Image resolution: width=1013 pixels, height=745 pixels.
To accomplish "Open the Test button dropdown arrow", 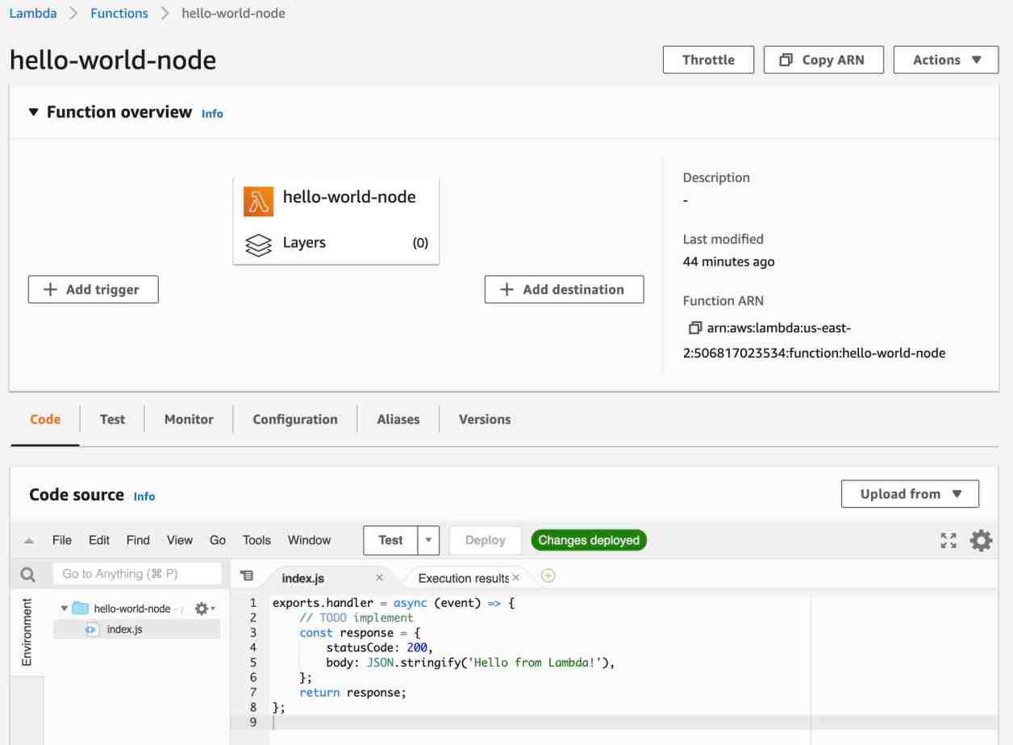I will coord(428,540).
